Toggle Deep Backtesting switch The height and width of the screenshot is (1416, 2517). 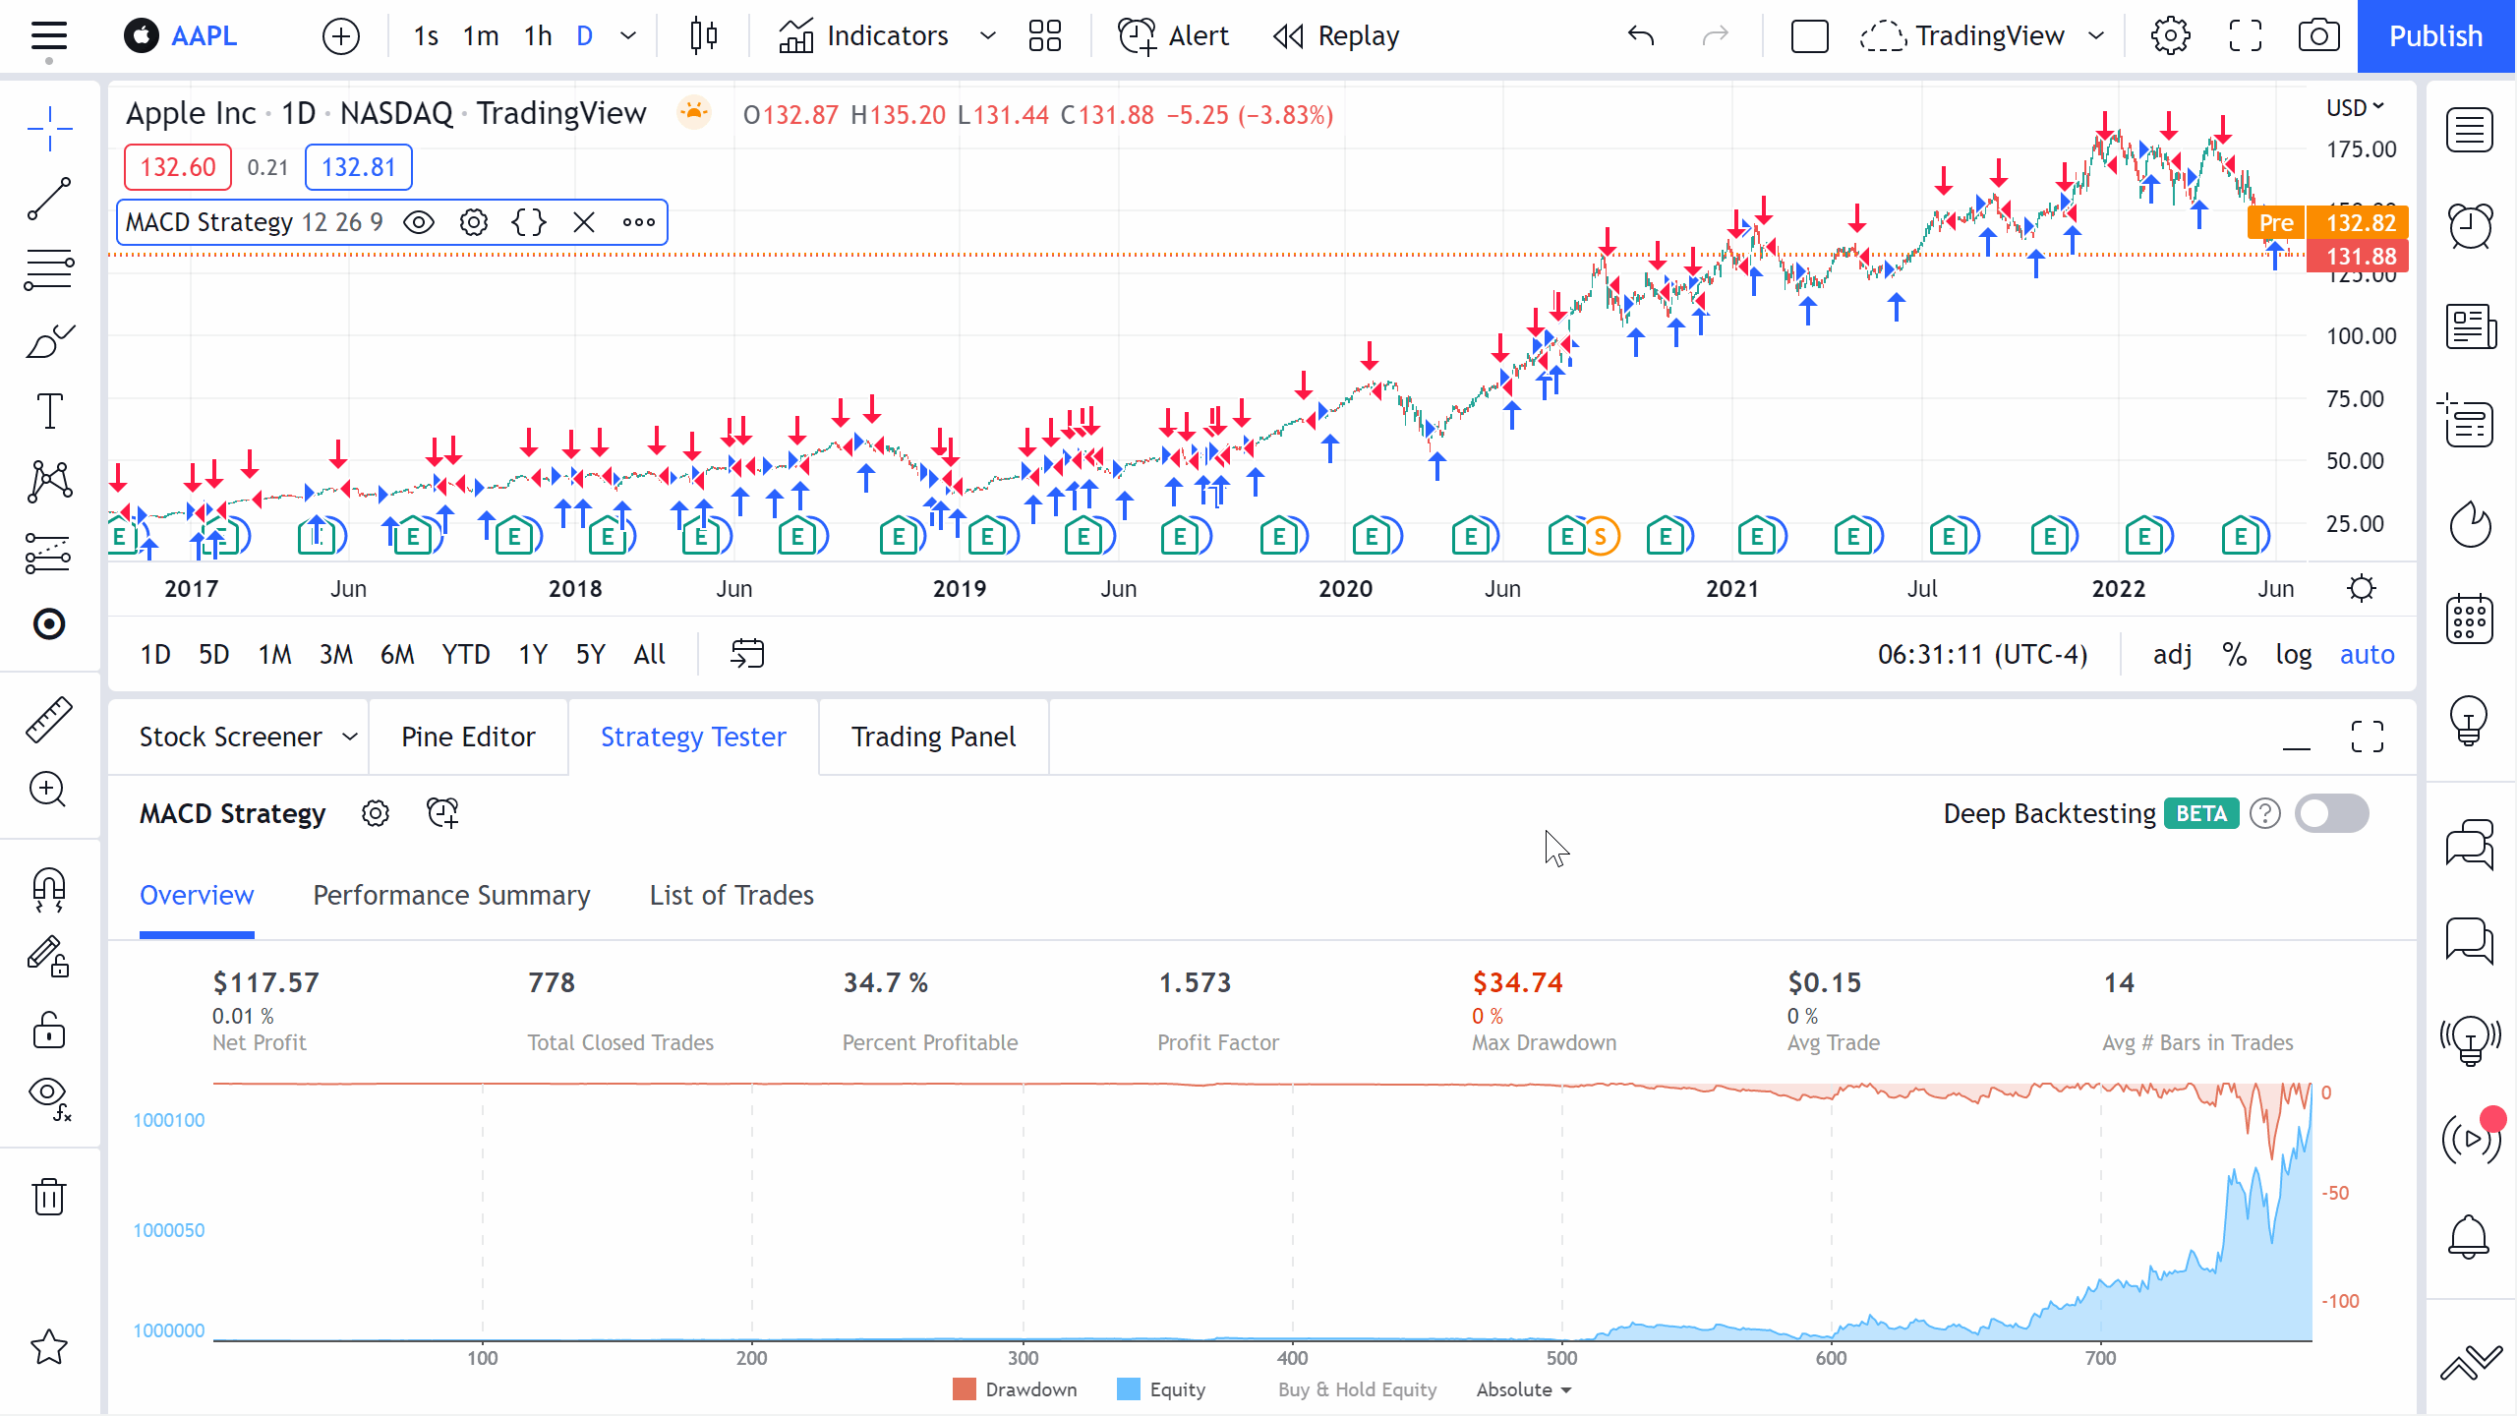(2332, 813)
